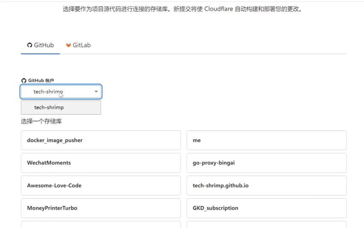Click the GitLab fox logo icon
This screenshot has height=228, width=364.
(68, 45)
